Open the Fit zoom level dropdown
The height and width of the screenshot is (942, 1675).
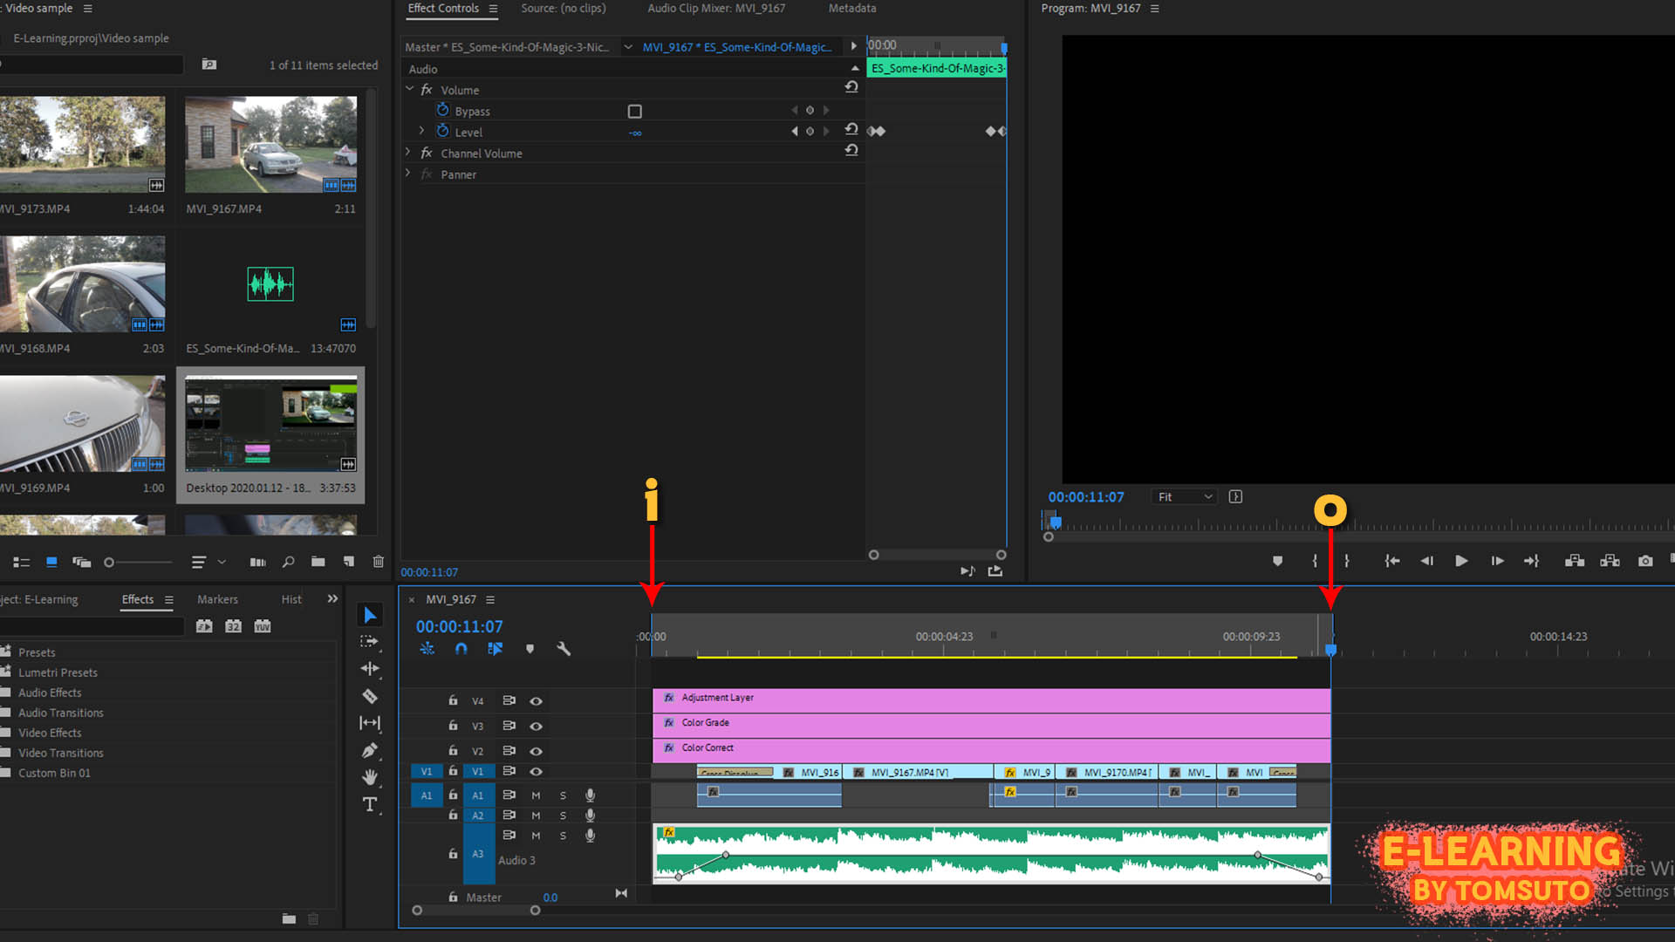tap(1185, 496)
